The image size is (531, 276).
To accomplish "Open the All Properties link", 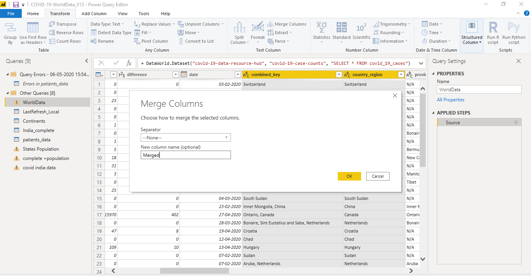I will click(x=451, y=100).
